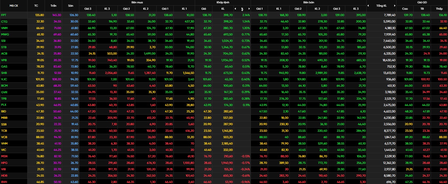Screen dimensions: 448x184
Task: Click HDB's -0.61% change value
Action: pyautogui.click(x=245, y=176)
